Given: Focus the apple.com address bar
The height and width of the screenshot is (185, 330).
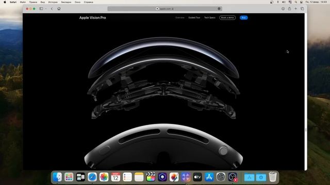Looking at the screenshot, I should 165,9.
